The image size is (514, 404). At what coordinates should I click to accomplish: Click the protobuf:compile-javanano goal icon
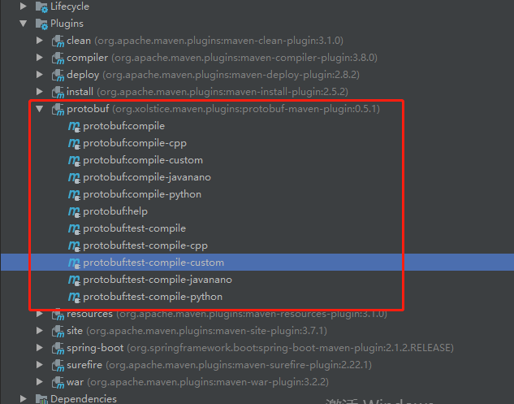pos(74,177)
